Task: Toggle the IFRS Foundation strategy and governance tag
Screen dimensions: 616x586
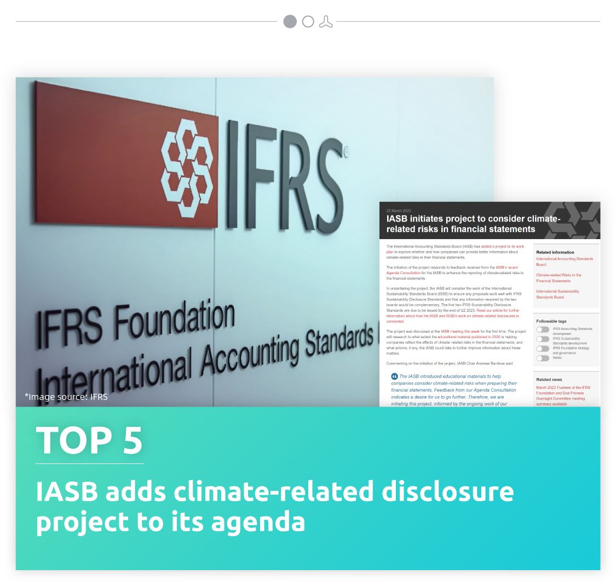Action: click(x=543, y=349)
